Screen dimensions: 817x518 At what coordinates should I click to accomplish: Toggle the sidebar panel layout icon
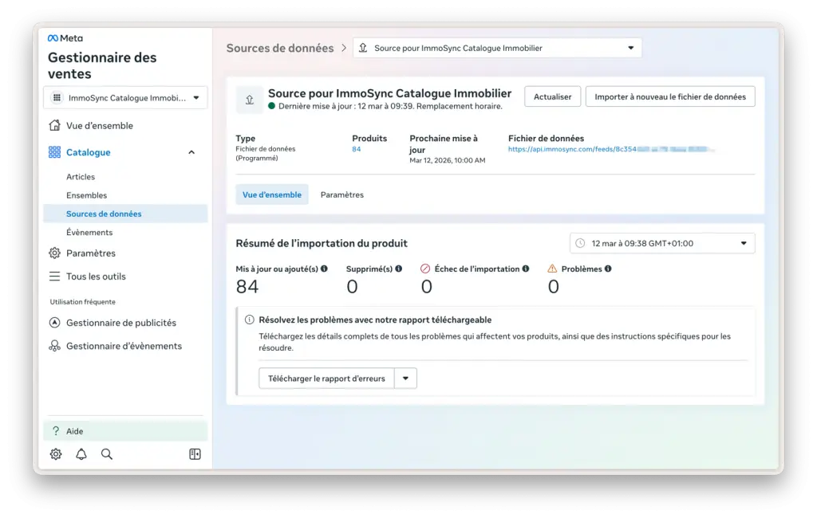(x=195, y=454)
